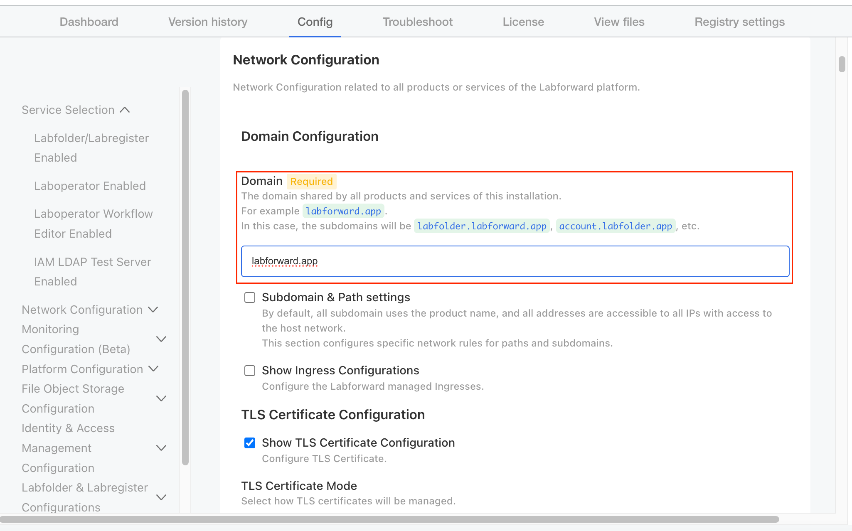
Task: Go to the License tab
Action: [523, 22]
